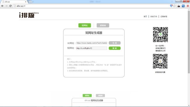Open the 运营教程 navigation link

164,16
